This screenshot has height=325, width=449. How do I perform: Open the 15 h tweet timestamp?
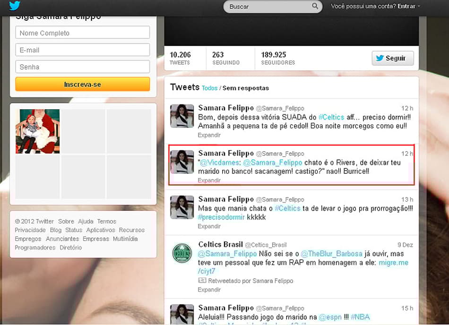click(x=407, y=308)
